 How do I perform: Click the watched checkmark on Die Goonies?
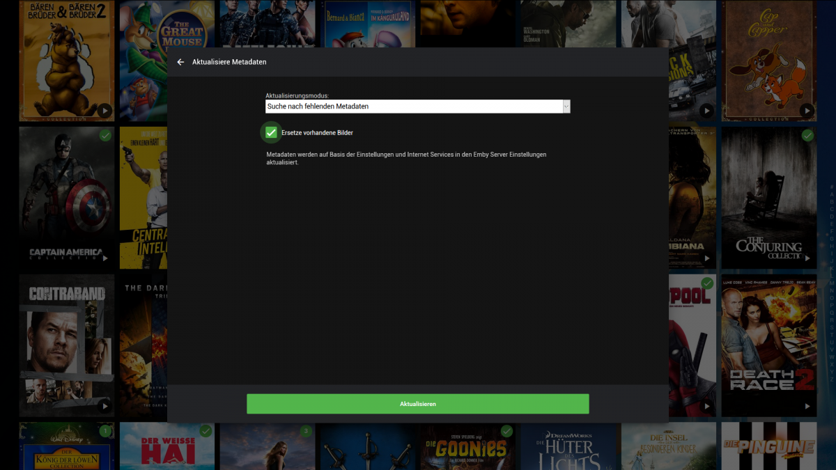506,431
